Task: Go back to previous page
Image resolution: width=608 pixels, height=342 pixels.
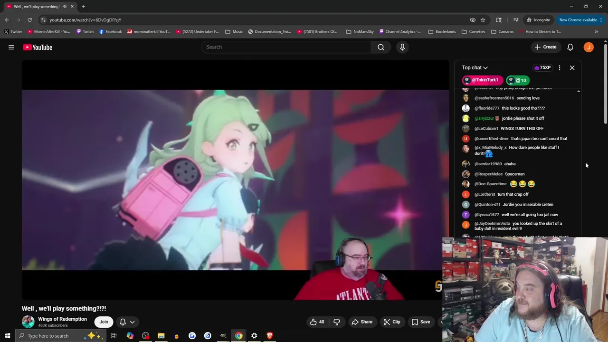Action: 7,20
